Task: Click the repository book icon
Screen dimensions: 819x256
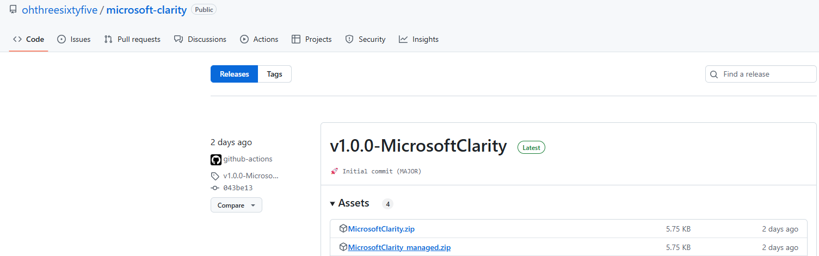Action: [x=13, y=10]
